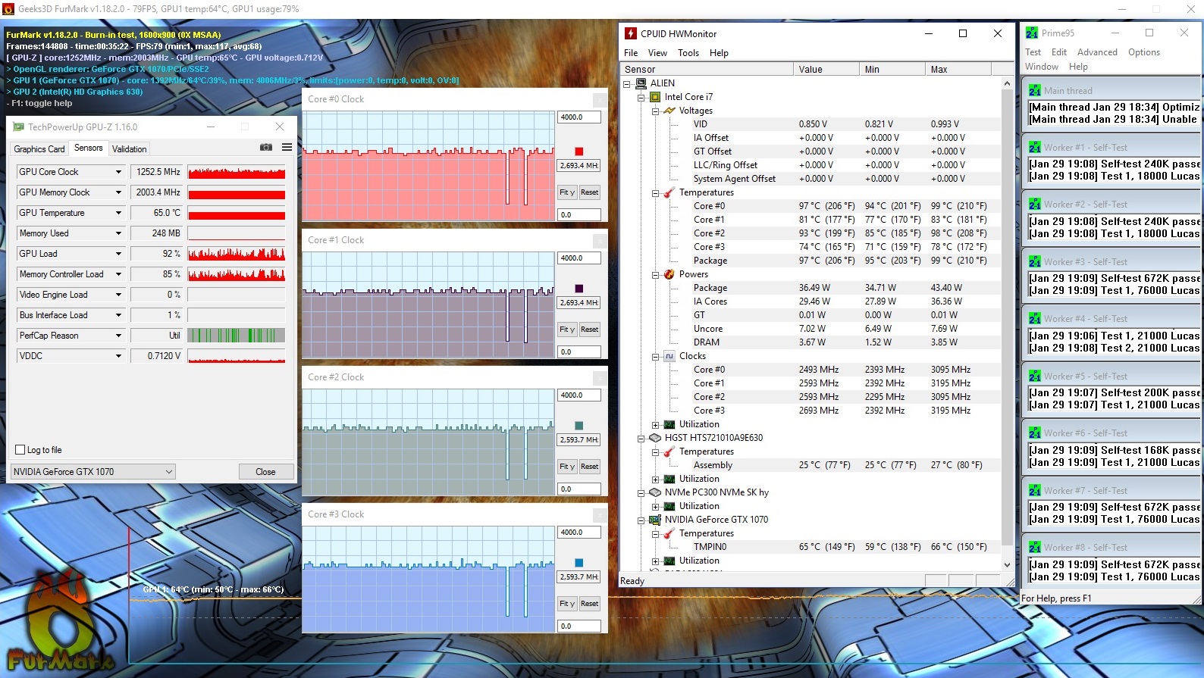The height and width of the screenshot is (678, 1204).
Task: Click the Value column header in HWMonitor
Action: click(826, 69)
